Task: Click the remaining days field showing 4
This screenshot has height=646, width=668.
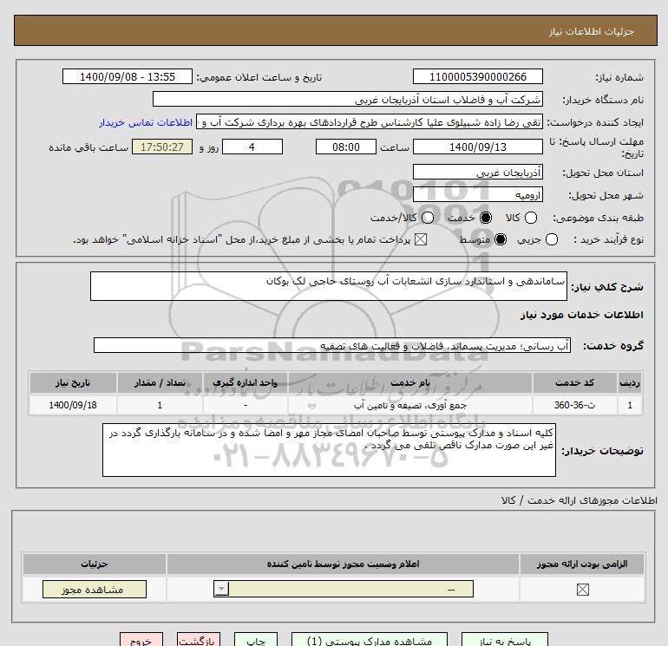Action: (x=252, y=147)
